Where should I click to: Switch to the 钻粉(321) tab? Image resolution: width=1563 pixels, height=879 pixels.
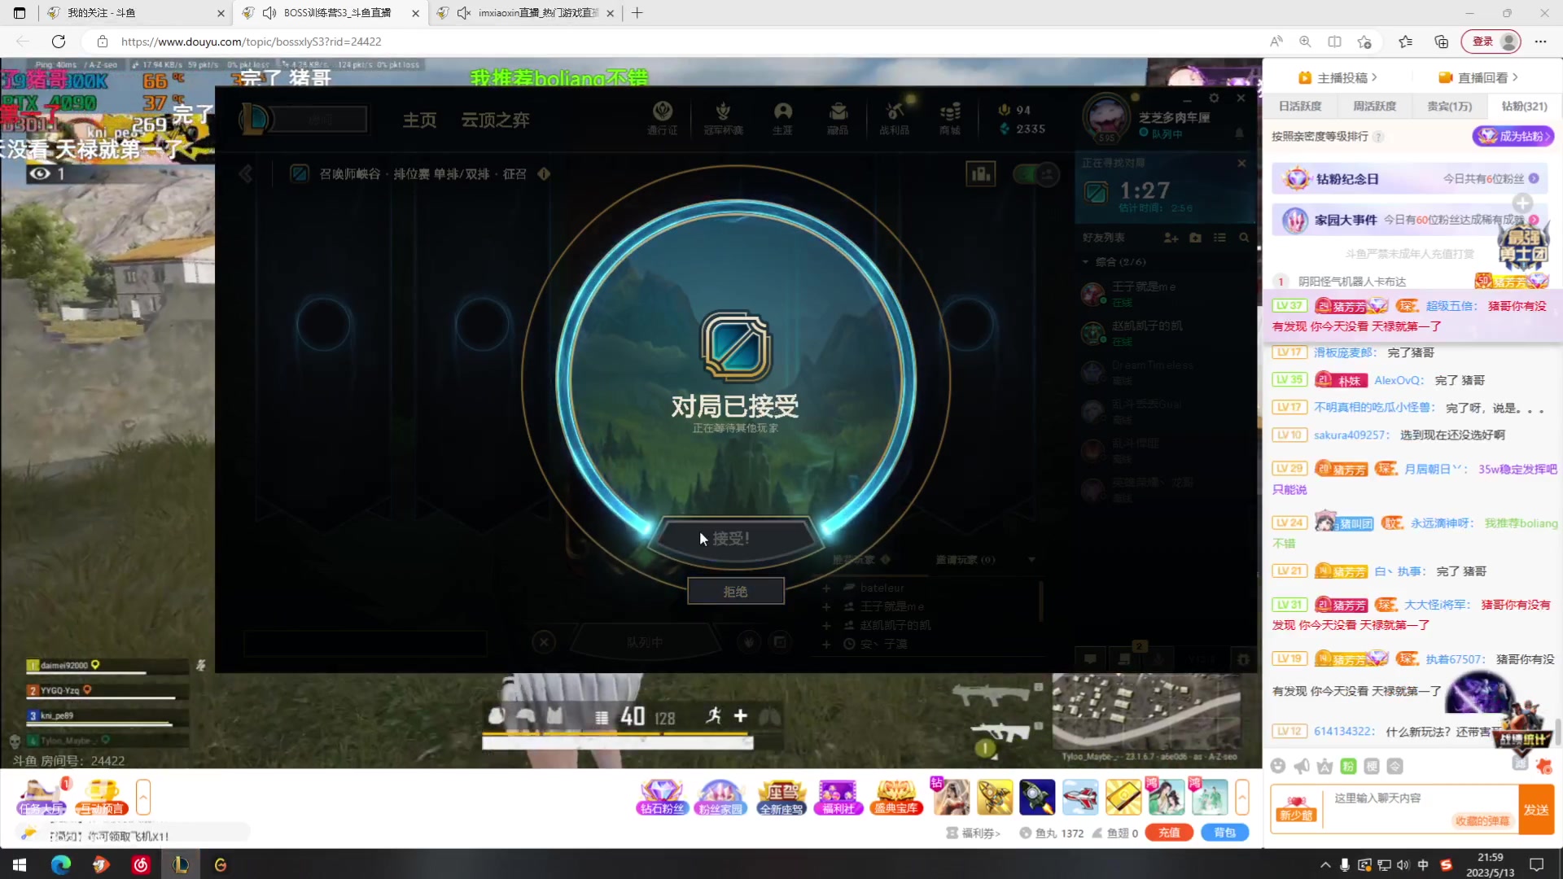coord(1524,106)
